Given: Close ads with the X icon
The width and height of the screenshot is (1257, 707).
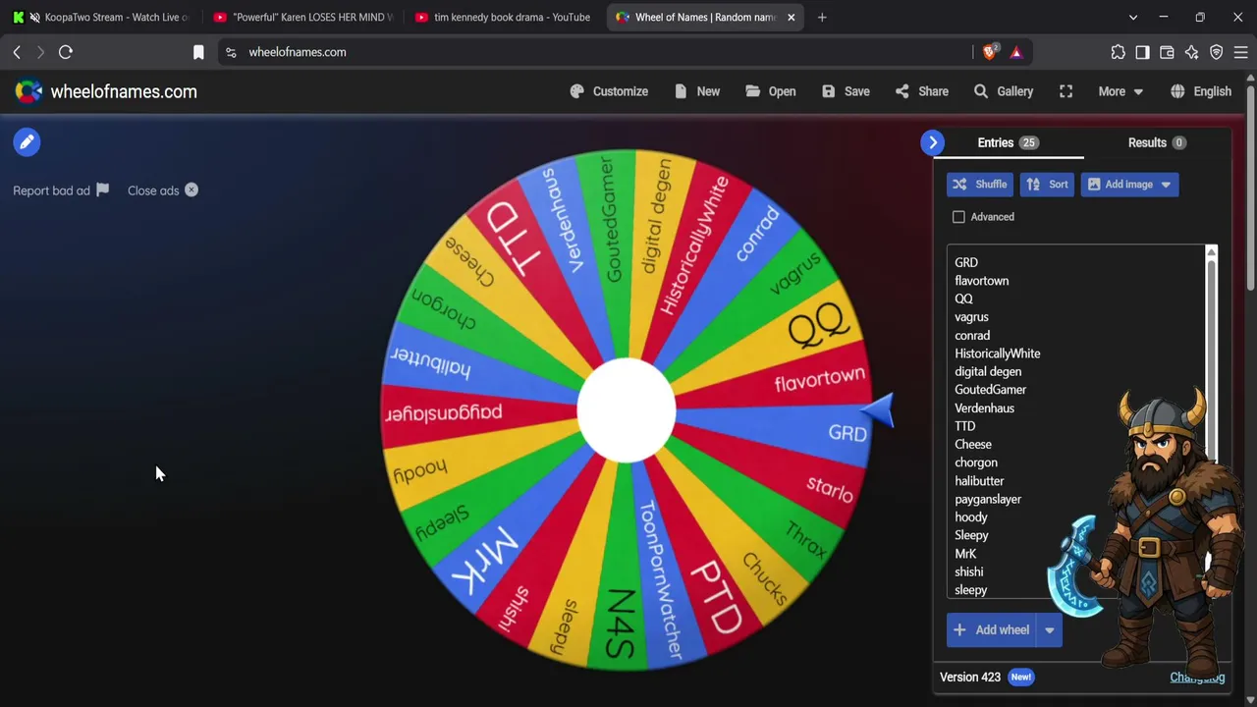Looking at the screenshot, I should coord(191,190).
